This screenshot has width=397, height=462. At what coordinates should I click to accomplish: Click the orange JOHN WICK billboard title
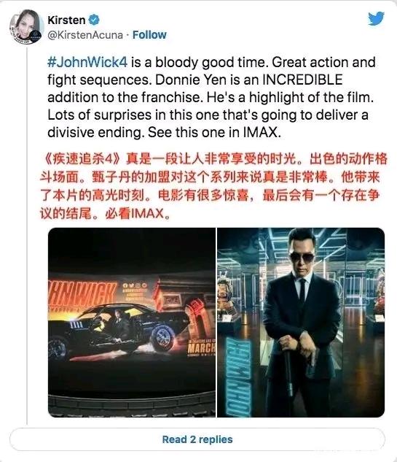82,293
